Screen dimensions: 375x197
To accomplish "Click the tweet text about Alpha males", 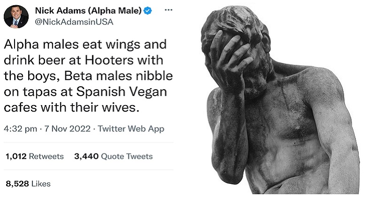I will [88, 76].
